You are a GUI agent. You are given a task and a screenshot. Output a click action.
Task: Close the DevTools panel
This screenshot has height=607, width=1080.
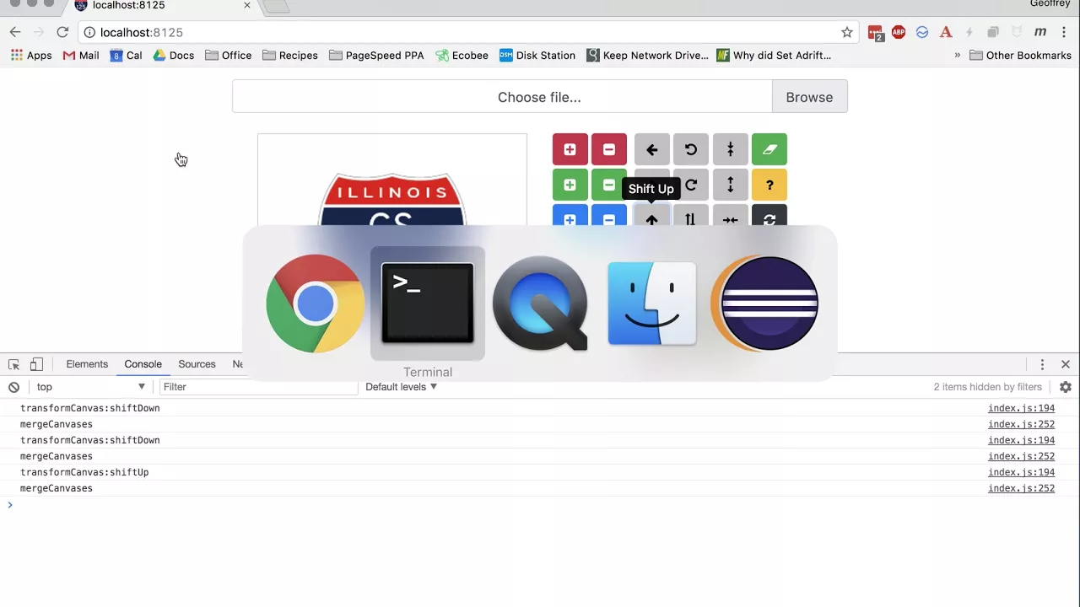tap(1066, 364)
